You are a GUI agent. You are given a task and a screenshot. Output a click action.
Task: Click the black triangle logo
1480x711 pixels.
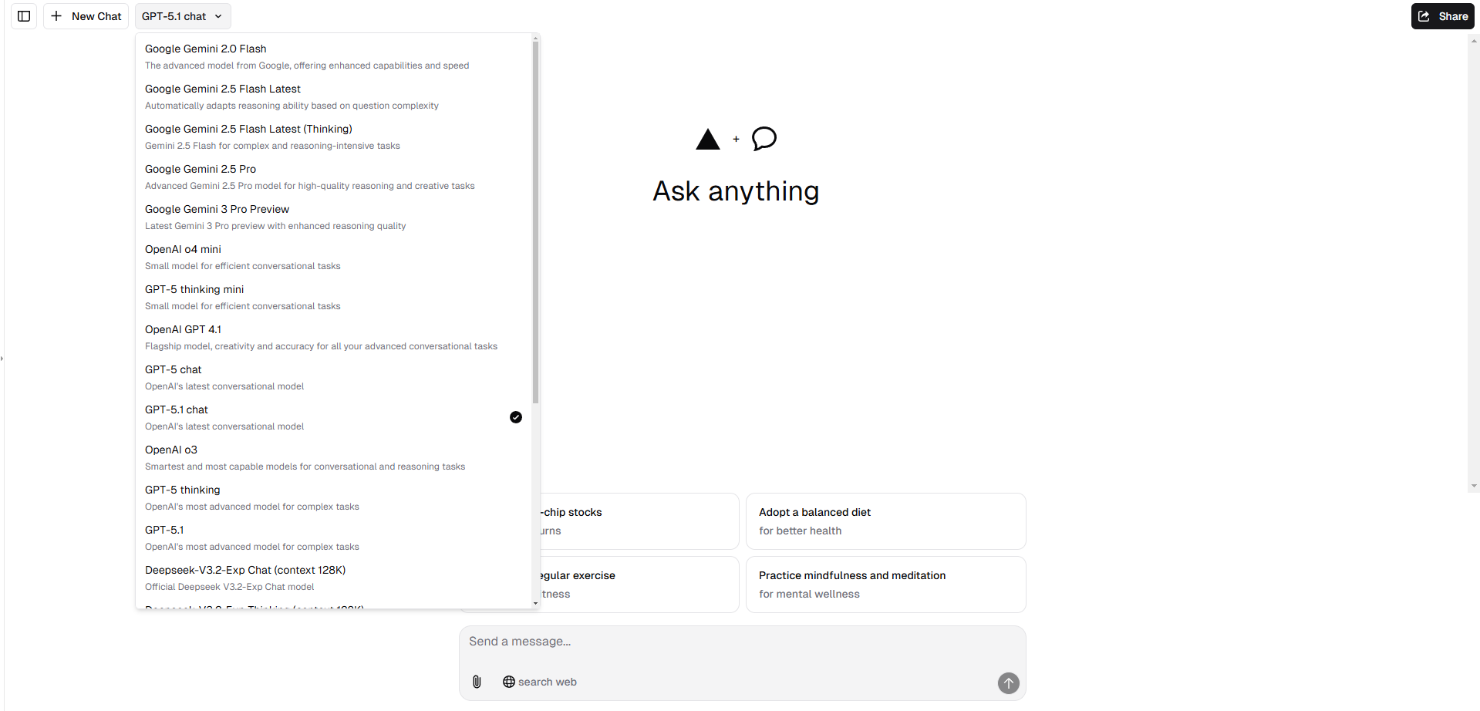[708, 140]
